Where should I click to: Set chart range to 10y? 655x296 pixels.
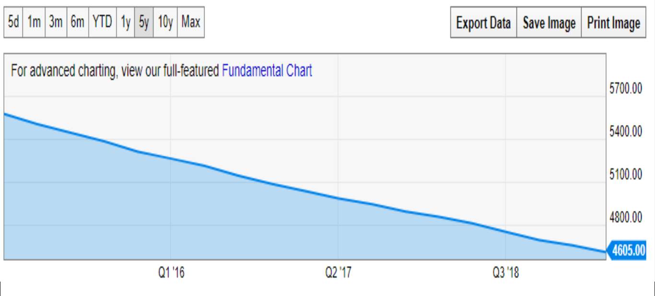(165, 22)
